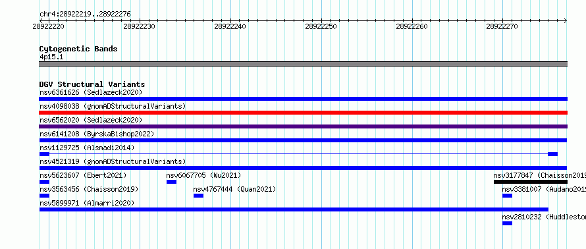Screen dimensions: 586x249
Task: Click the blue nsv6361626 variant bar
Action: 303,99
